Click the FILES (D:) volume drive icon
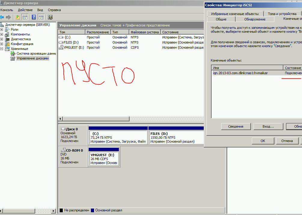This screenshot has width=302, height=215. click(x=61, y=42)
